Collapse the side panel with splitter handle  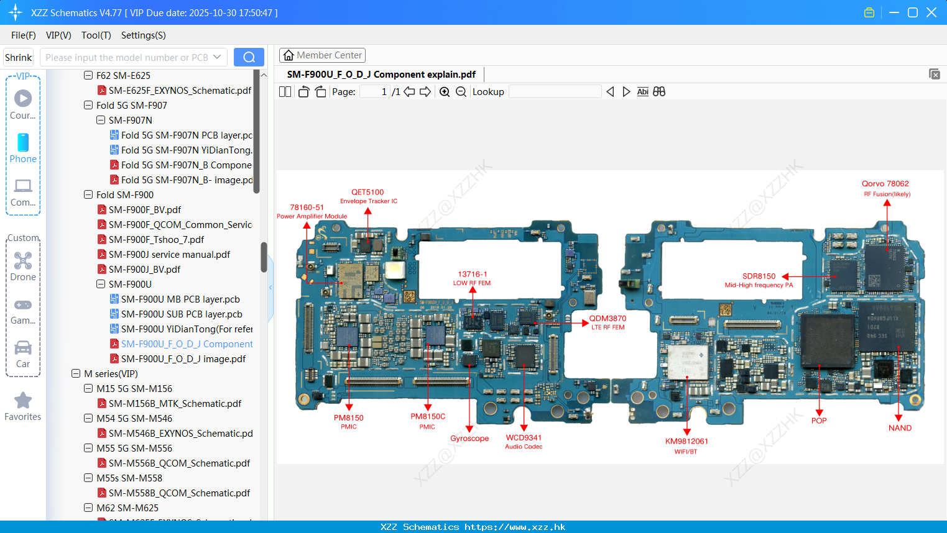click(270, 287)
